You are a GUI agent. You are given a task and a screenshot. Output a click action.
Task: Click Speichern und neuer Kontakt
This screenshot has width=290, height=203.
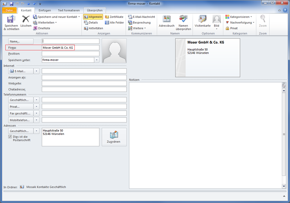coord(56,17)
